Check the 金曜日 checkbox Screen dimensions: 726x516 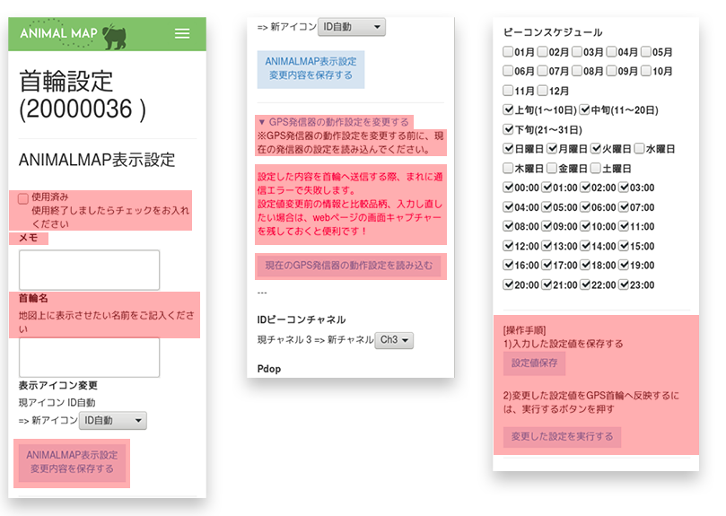pos(552,168)
